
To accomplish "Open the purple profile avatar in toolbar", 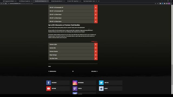I will pyautogui.click(x=169, y=4).
